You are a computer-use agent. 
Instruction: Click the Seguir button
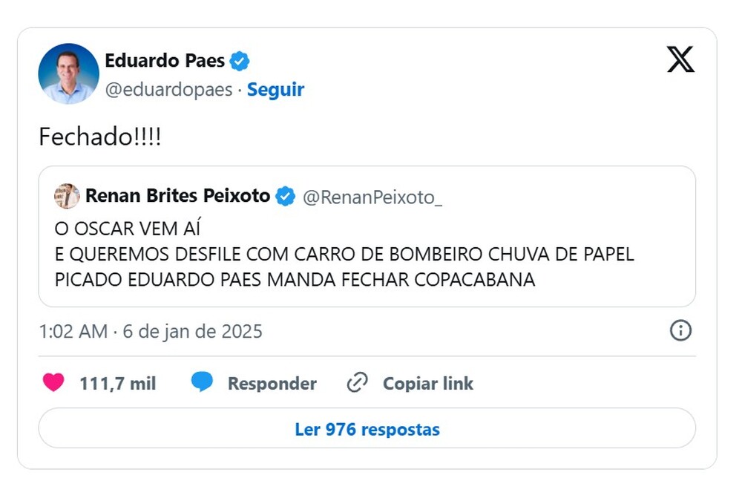coord(275,89)
